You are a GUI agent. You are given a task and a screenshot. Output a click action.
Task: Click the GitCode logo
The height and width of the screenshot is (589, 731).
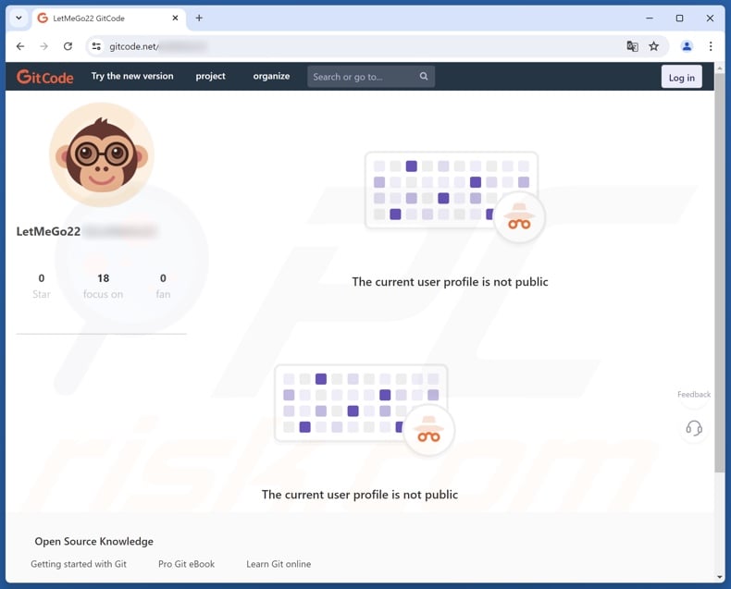pos(44,77)
